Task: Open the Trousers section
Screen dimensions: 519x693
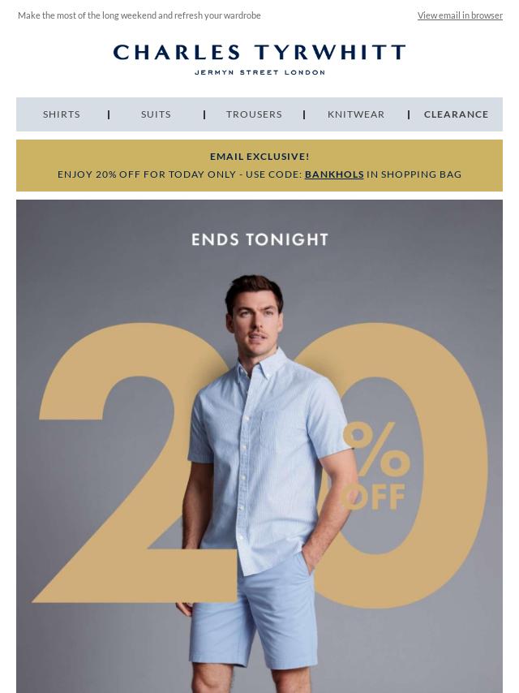Action: (x=254, y=114)
